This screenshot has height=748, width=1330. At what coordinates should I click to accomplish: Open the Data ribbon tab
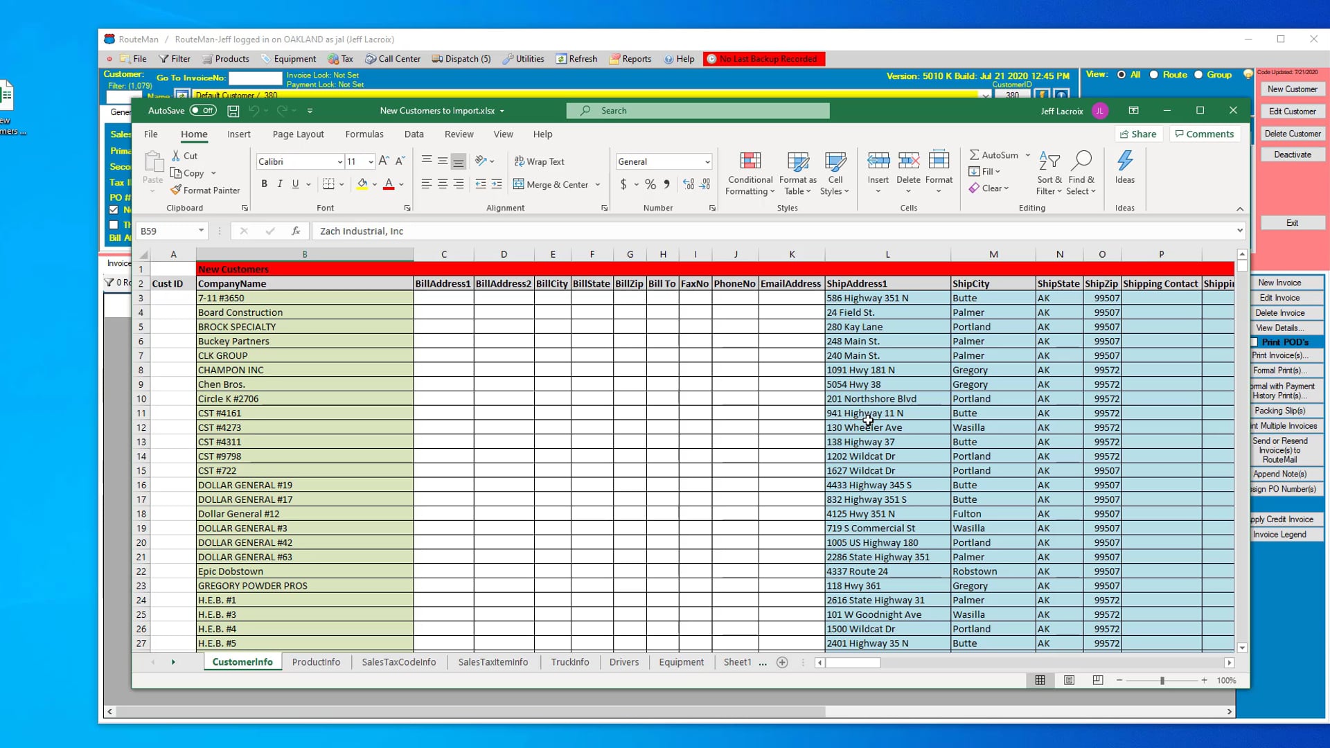tap(414, 134)
